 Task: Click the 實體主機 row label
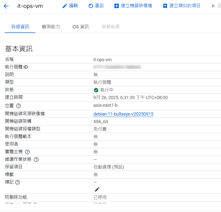14,152
